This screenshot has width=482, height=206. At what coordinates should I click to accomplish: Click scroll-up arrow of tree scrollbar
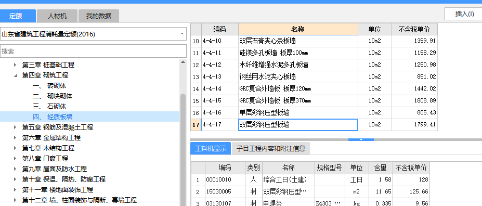[183, 62]
